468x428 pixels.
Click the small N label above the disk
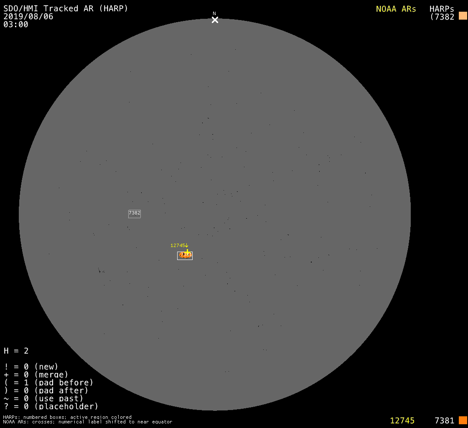pos(214,14)
